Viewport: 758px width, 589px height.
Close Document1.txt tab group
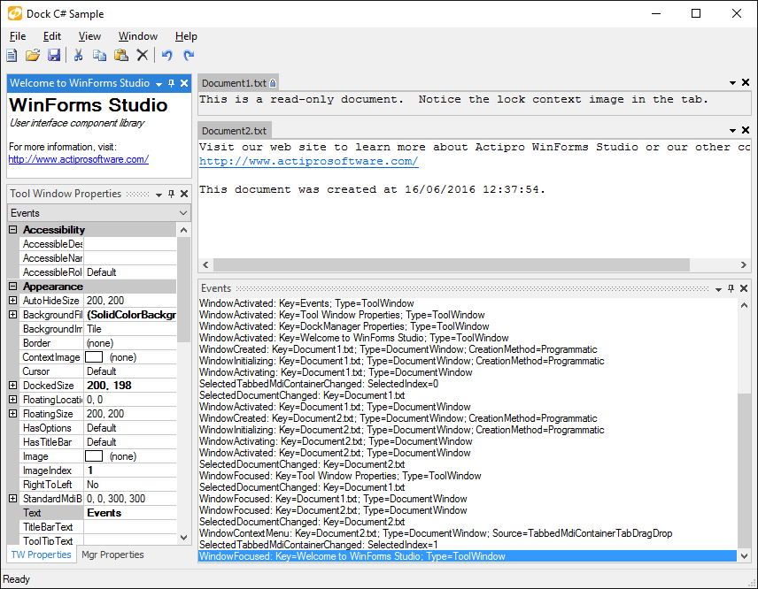pyautogui.click(x=746, y=82)
